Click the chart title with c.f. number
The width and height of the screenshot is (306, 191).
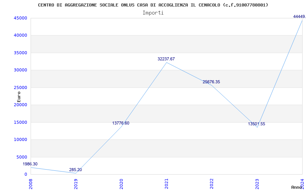(153, 5)
